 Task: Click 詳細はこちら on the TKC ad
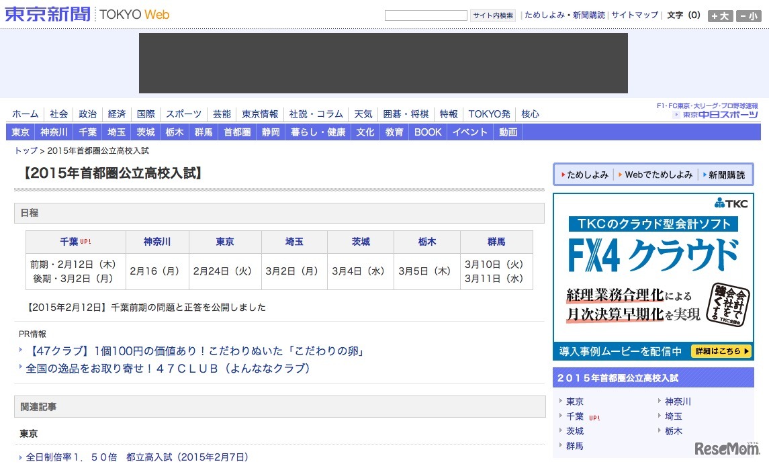pos(723,351)
